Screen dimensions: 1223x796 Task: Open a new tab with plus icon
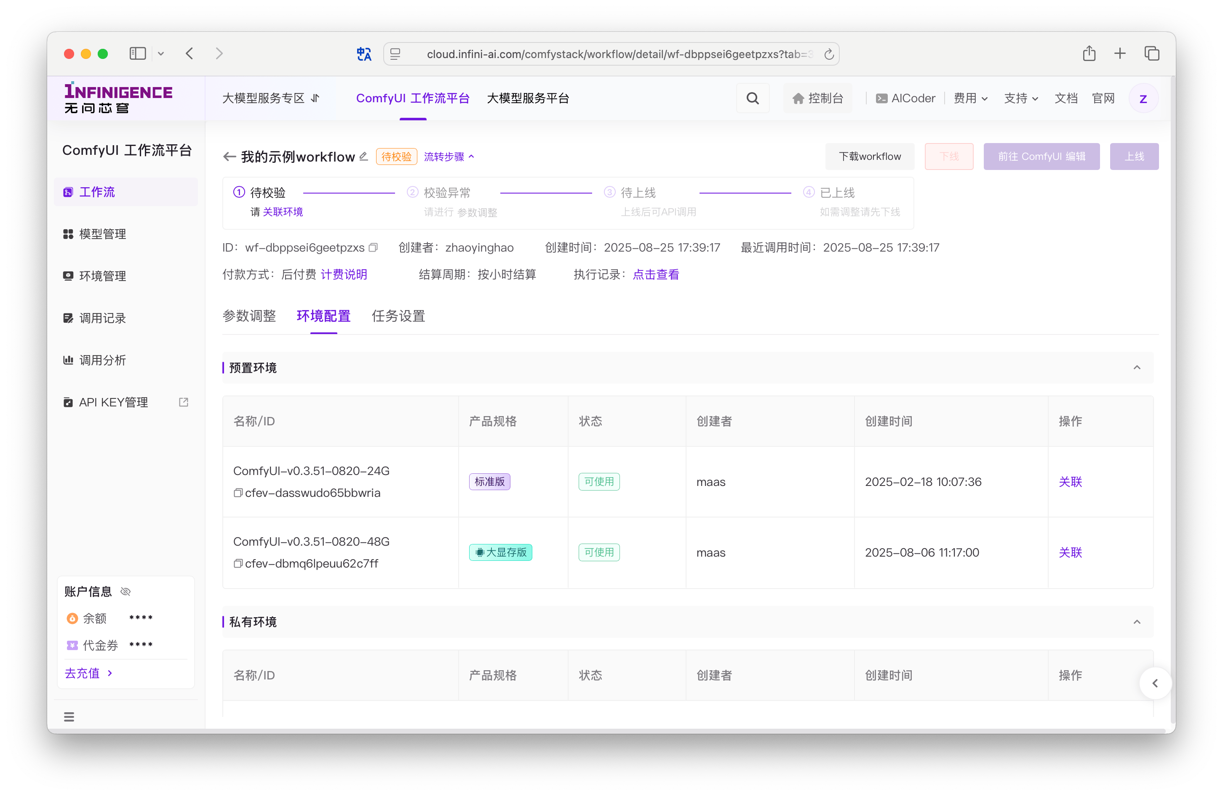(1120, 53)
